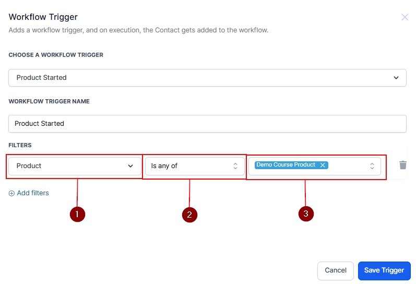Select the Demo Course Product tag label
This screenshot has height=284, width=416.
pyautogui.click(x=286, y=165)
